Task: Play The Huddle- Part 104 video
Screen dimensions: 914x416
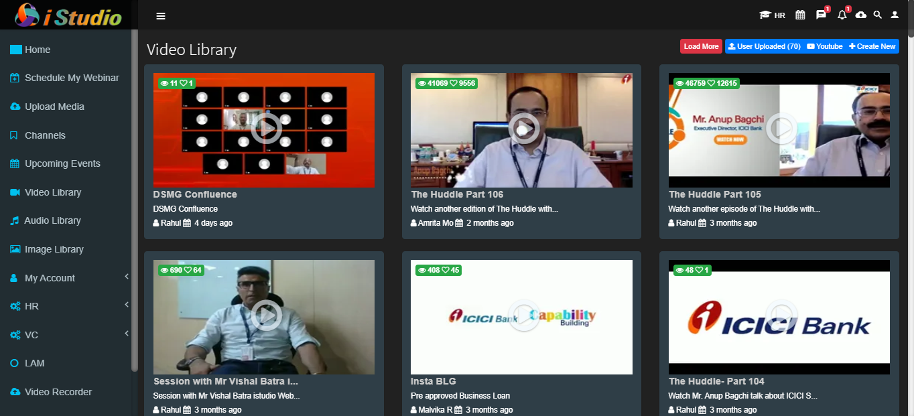Action: (x=781, y=316)
